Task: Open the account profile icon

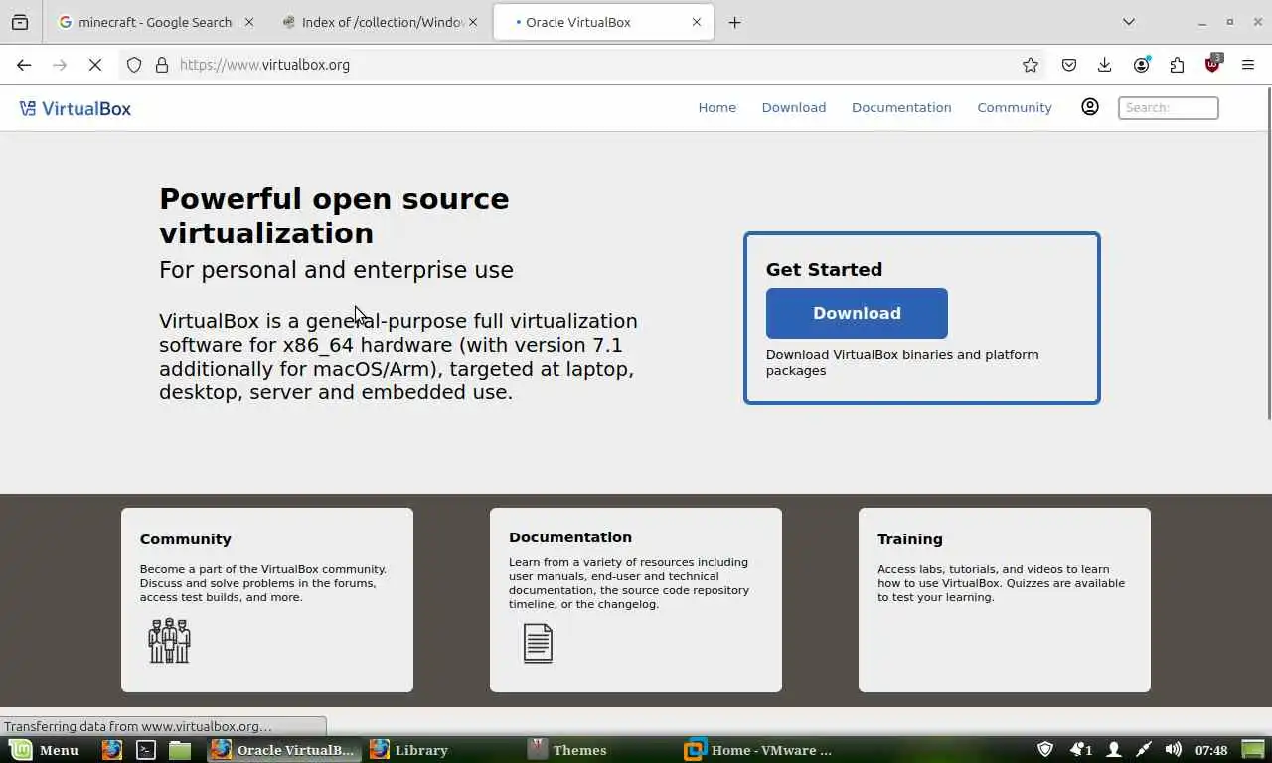Action: click(x=1090, y=107)
